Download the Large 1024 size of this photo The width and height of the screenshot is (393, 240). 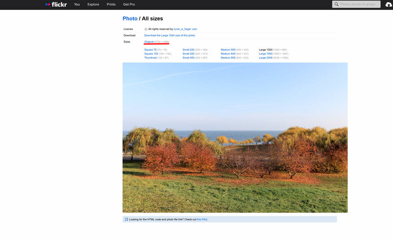170,35
